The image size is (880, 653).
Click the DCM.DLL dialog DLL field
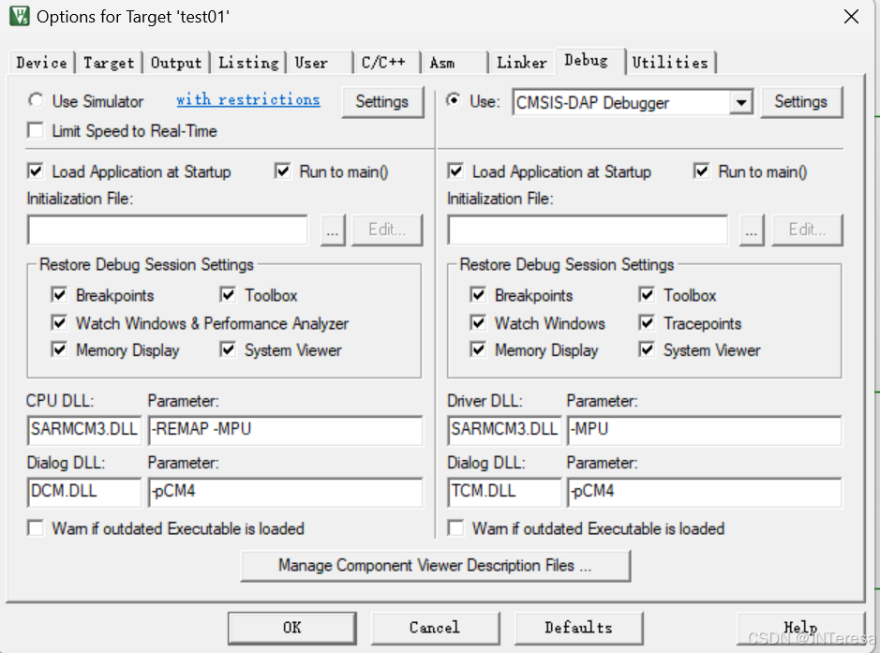click(x=84, y=492)
